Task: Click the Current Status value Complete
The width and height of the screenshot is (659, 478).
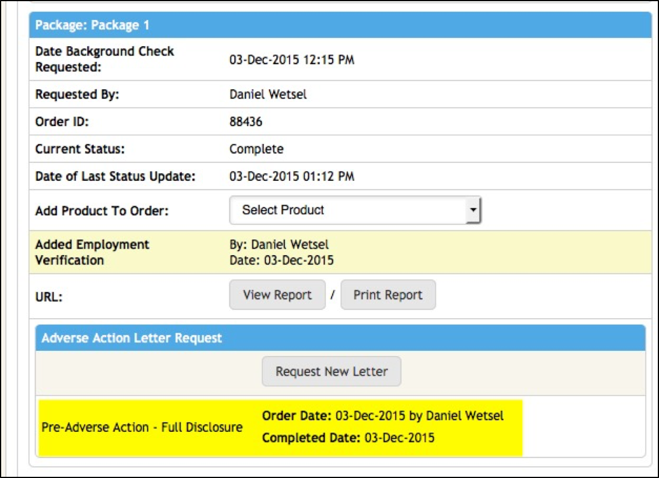Action: coord(256,149)
